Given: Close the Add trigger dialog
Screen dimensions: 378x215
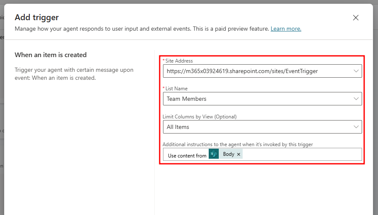Looking at the screenshot, I should [356, 18].
